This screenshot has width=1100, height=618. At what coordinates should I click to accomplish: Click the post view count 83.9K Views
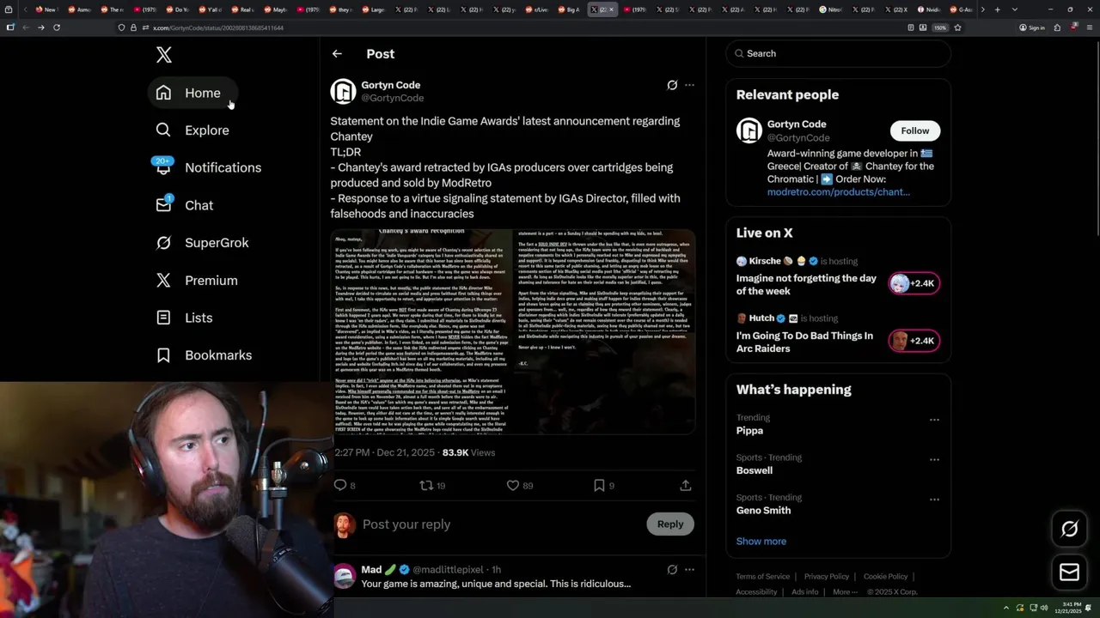[x=468, y=452]
